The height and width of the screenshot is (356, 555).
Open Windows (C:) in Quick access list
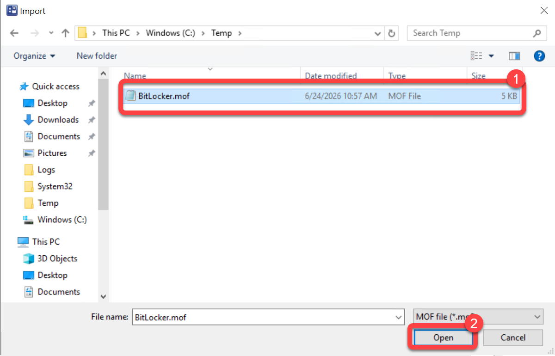point(62,220)
